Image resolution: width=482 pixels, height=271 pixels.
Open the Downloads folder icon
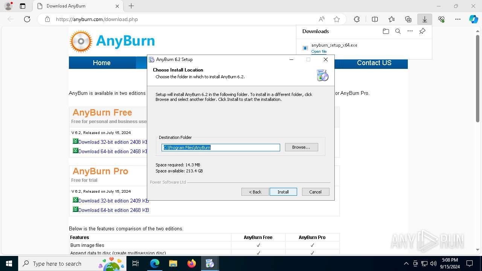click(386, 31)
